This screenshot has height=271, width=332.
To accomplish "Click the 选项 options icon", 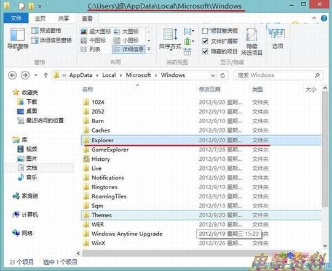I will point(277,39).
